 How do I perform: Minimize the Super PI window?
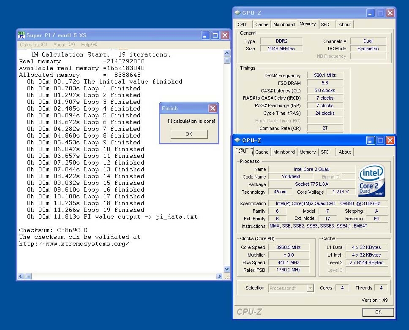tap(205, 35)
